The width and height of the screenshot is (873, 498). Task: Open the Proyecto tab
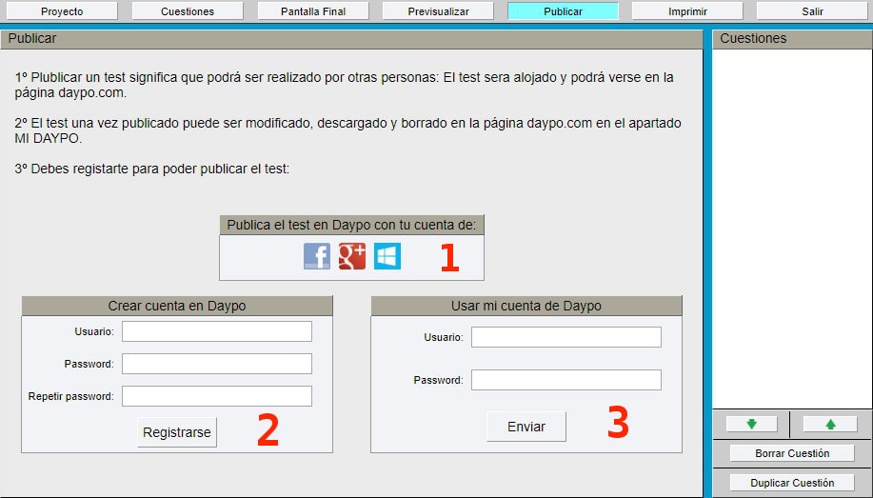(62, 11)
